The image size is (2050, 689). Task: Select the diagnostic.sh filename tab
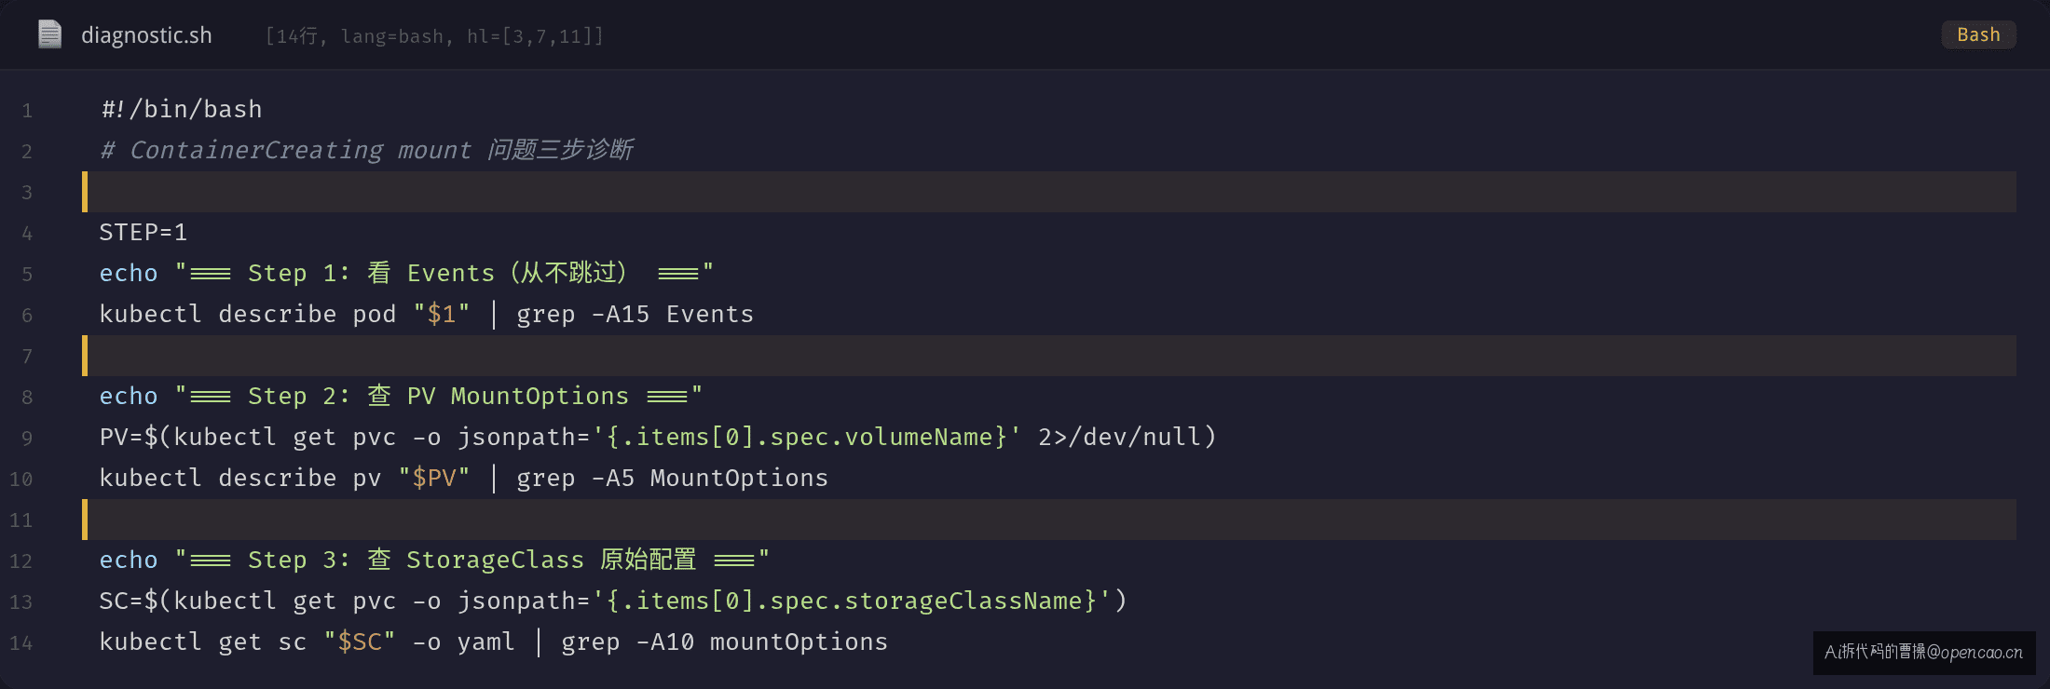pos(146,35)
